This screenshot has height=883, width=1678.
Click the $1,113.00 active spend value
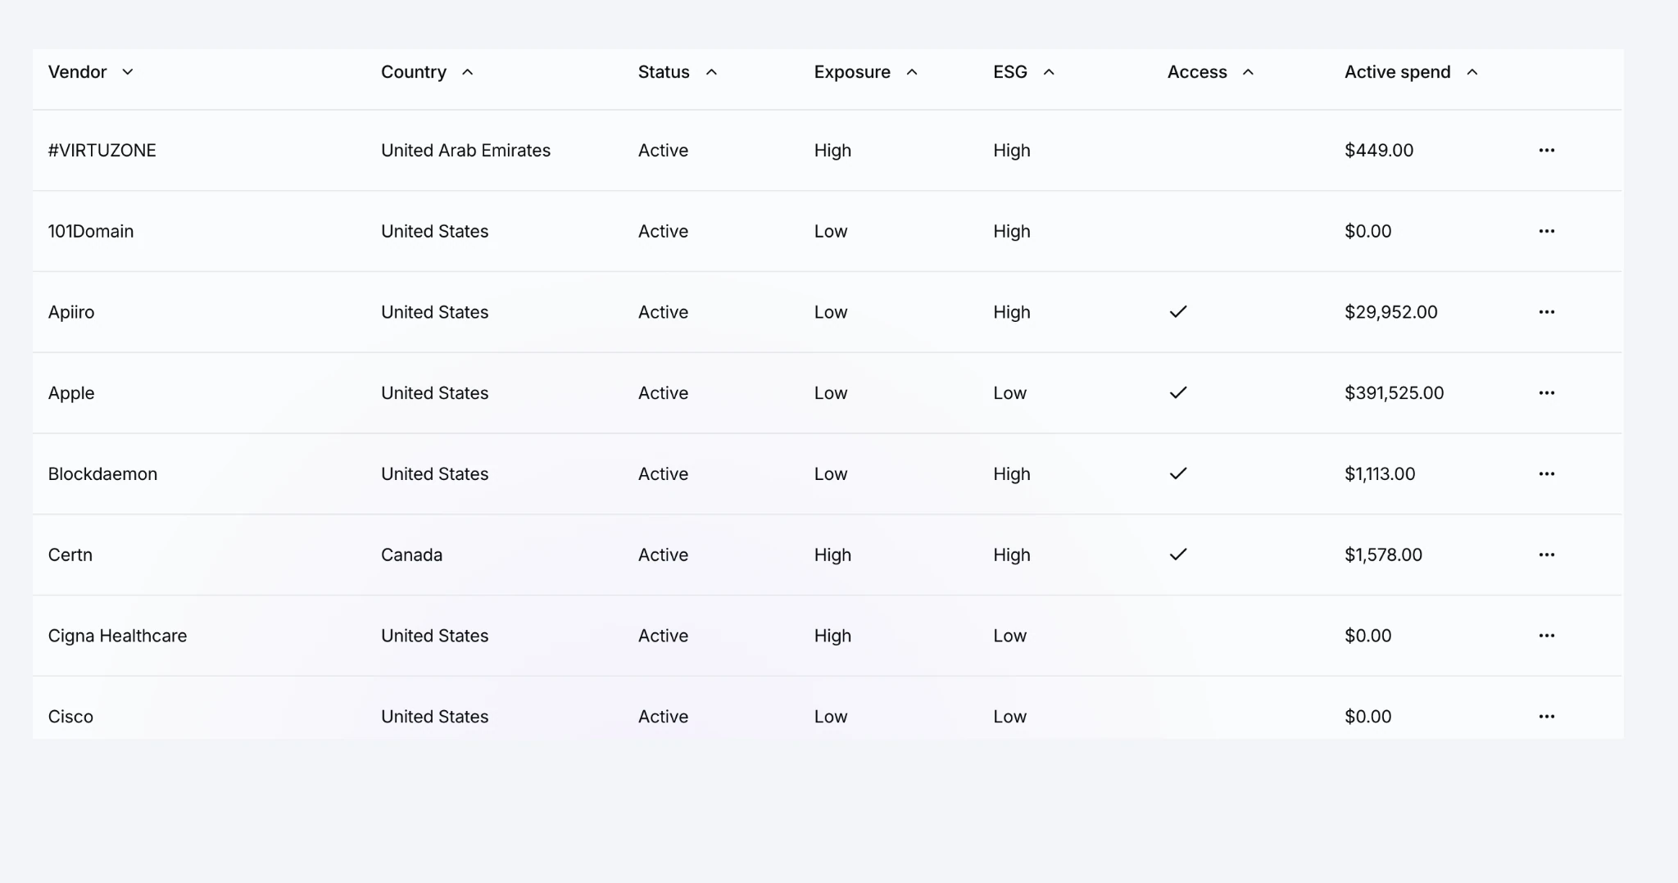click(1380, 474)
